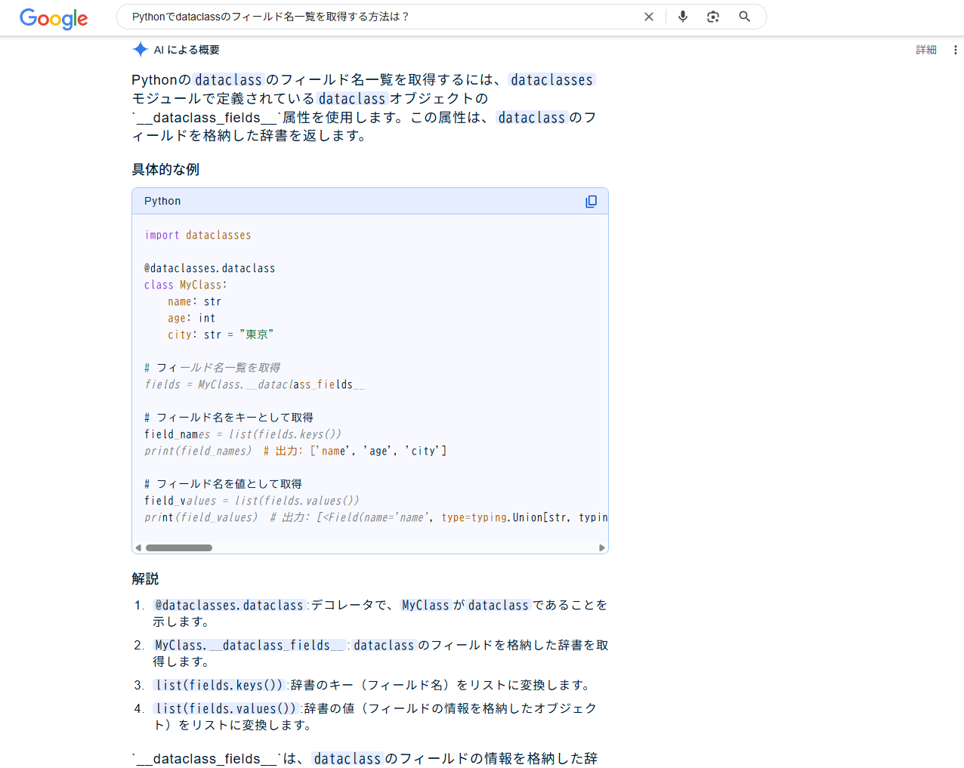Image resolution: width=964 pixels, height=768 pixels.
Task: Activate voice search with the microphone icon
Action: 682,16
